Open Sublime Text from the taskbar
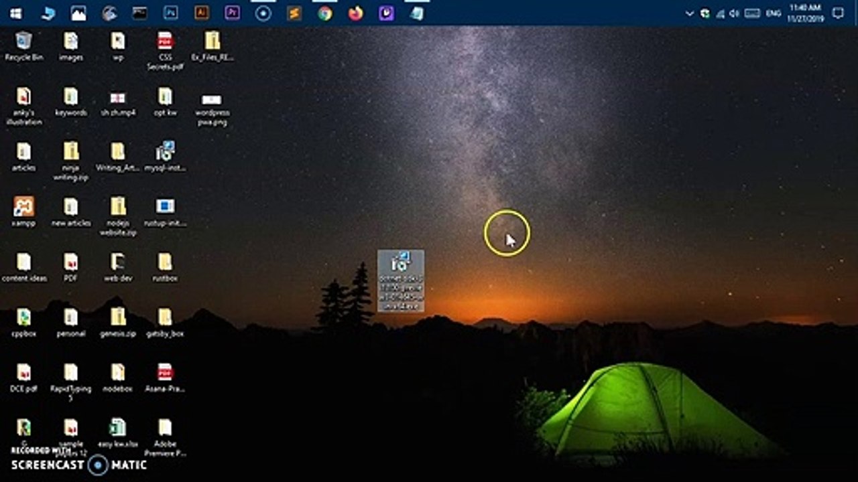The height and width of the screenshot is (482, 858). (x=294, y=13)
